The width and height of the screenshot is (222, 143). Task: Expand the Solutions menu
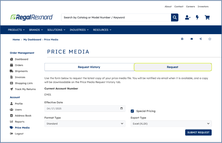[56, 30]
